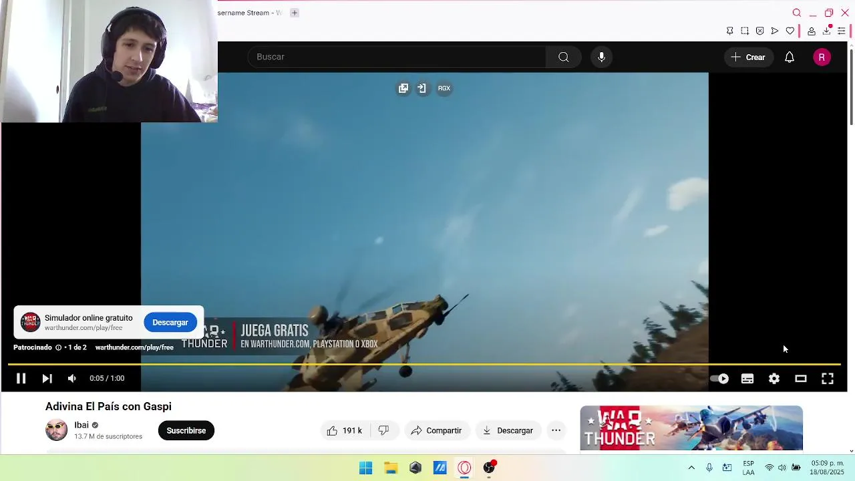Click the War Thunder banner ad
The width and height of the screenshot is (855, 481).
pyautogui.click(x=691, y=428)
